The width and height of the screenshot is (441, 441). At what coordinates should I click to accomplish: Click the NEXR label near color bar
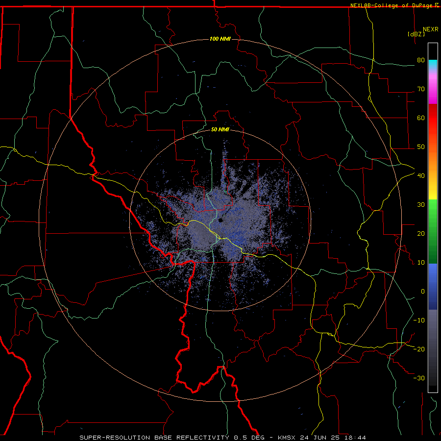pos(431,29)
